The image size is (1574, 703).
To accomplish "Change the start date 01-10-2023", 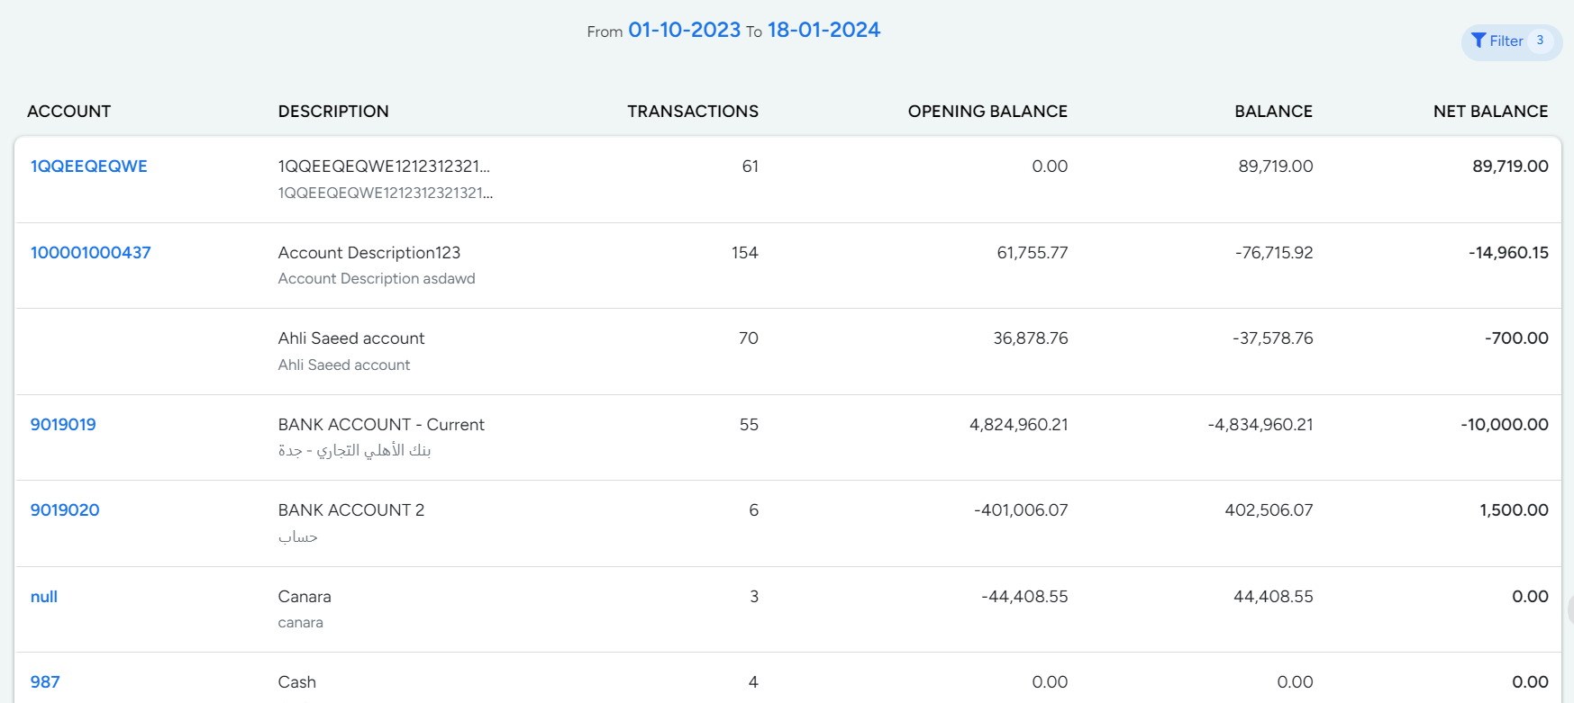I will click(x=684, y=30).
